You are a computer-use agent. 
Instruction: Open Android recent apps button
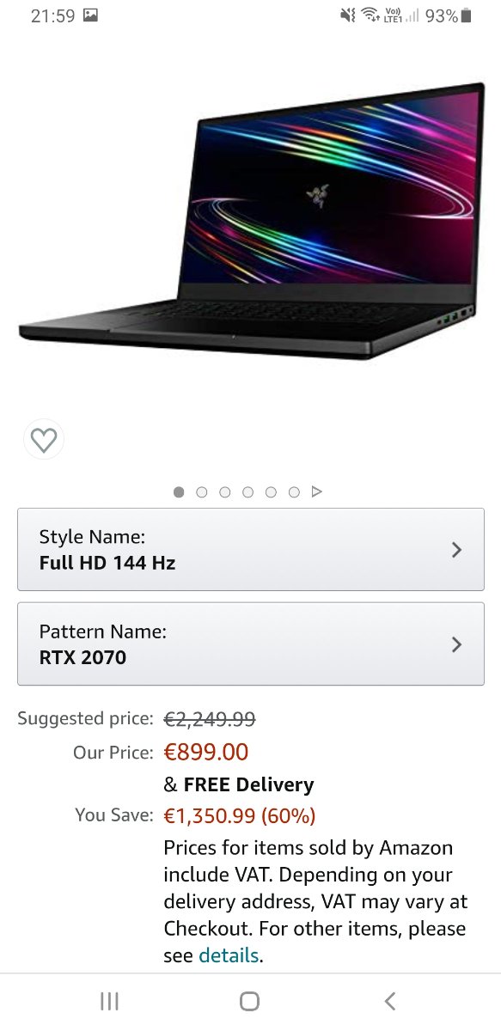click(x=109, y=1001)
